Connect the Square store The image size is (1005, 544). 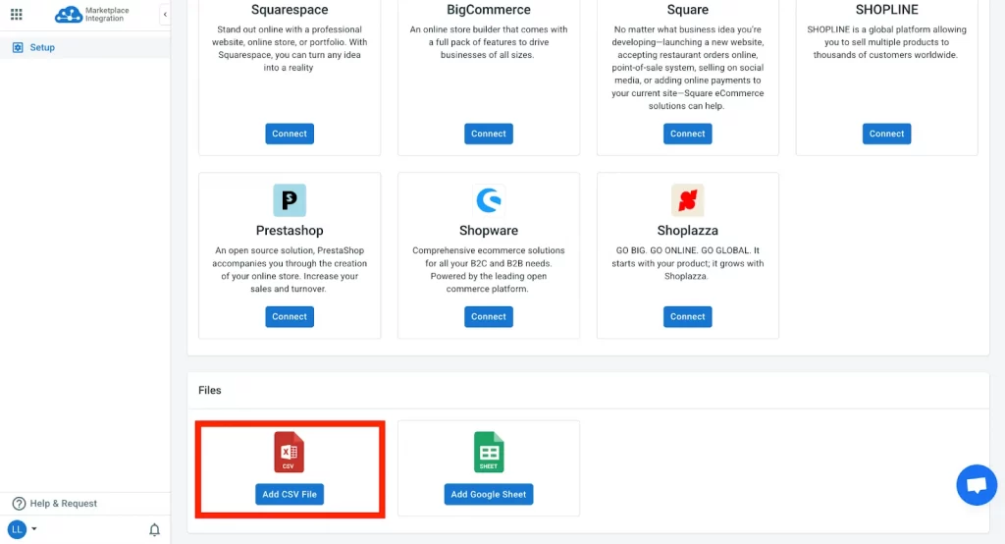pos(688,134)
